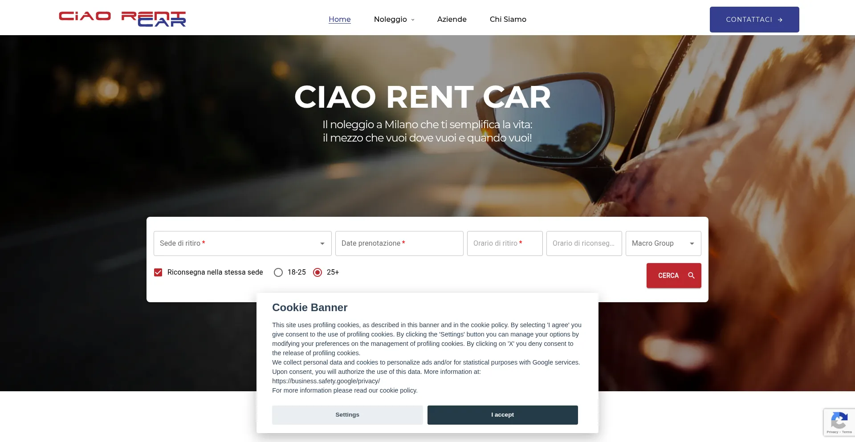Expand the Noleggio menu chevron
855x442 pixels.
pyautogui.click(x=413, y=20)
